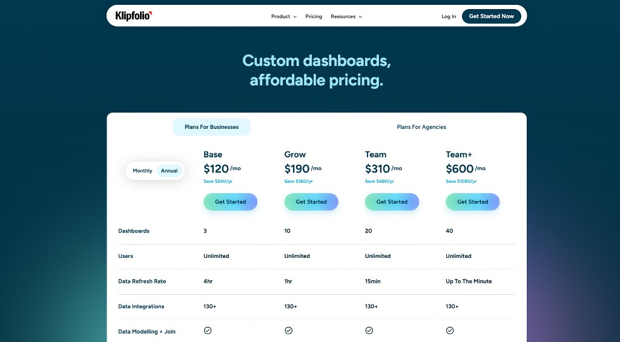Click the Dashboards row label

134,231
